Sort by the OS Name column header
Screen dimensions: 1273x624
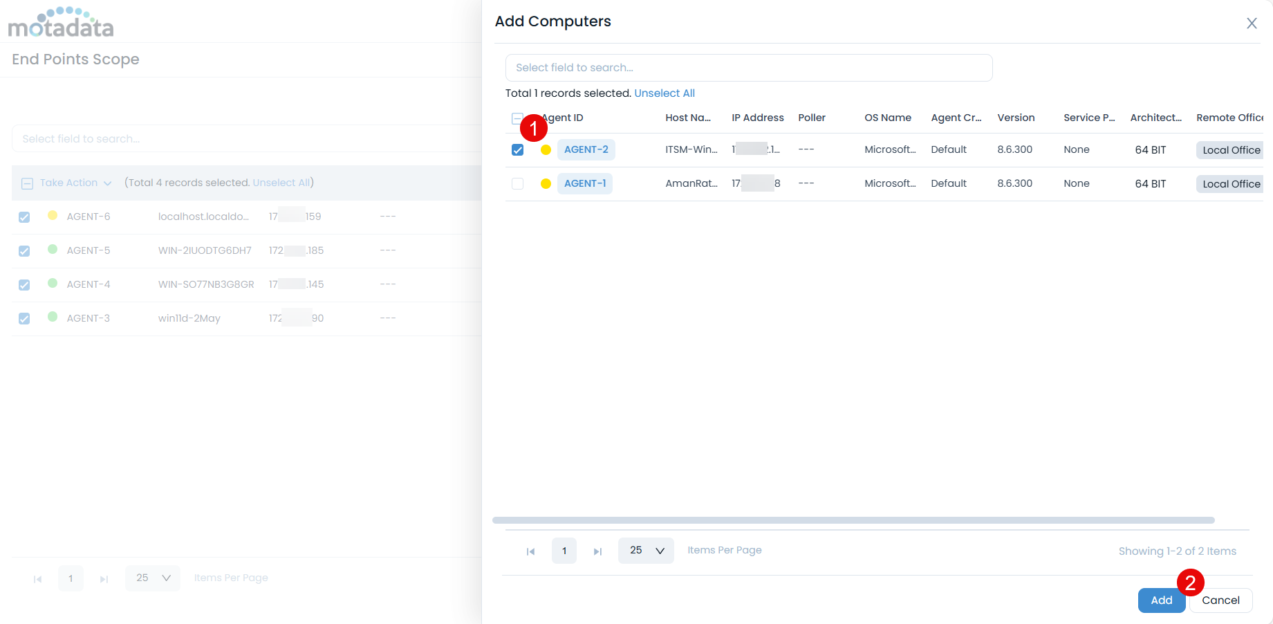(x=887, y=118)
